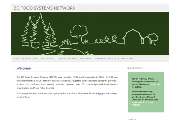The image size is (180, 120).
Task: Click the Welcome! heading
Action: click(x=24, y=68)
